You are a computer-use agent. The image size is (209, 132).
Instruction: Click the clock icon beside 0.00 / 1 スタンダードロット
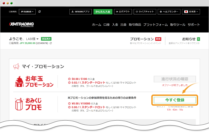69,107
